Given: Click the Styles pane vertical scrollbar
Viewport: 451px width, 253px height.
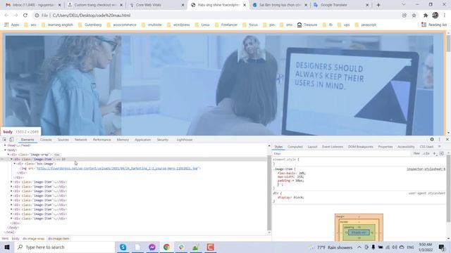Looking at the screenshot, I should (x=448, y=188).
